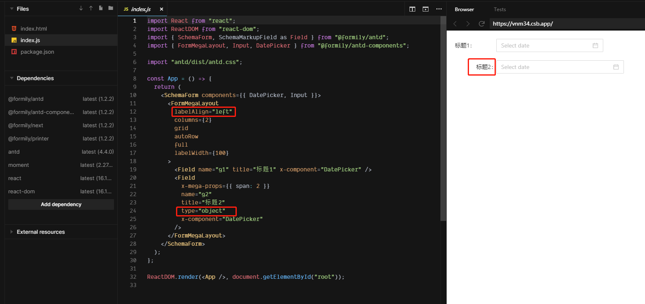Select the Browser tab
The height and width of the screenshot is (304, 645).
(464, 9)
